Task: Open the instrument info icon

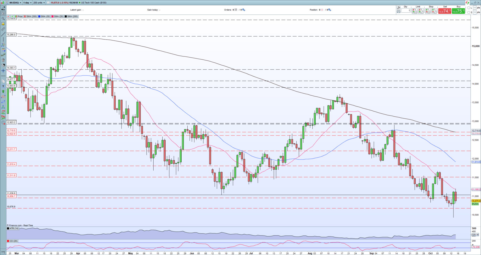Action: pyautogui.click(x=48, y=2)
